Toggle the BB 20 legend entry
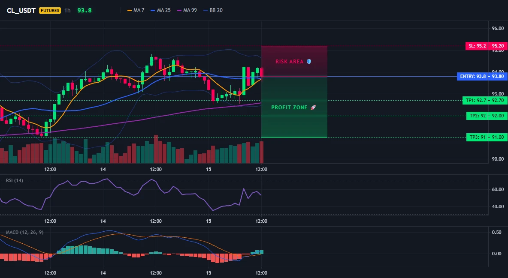 213,10
